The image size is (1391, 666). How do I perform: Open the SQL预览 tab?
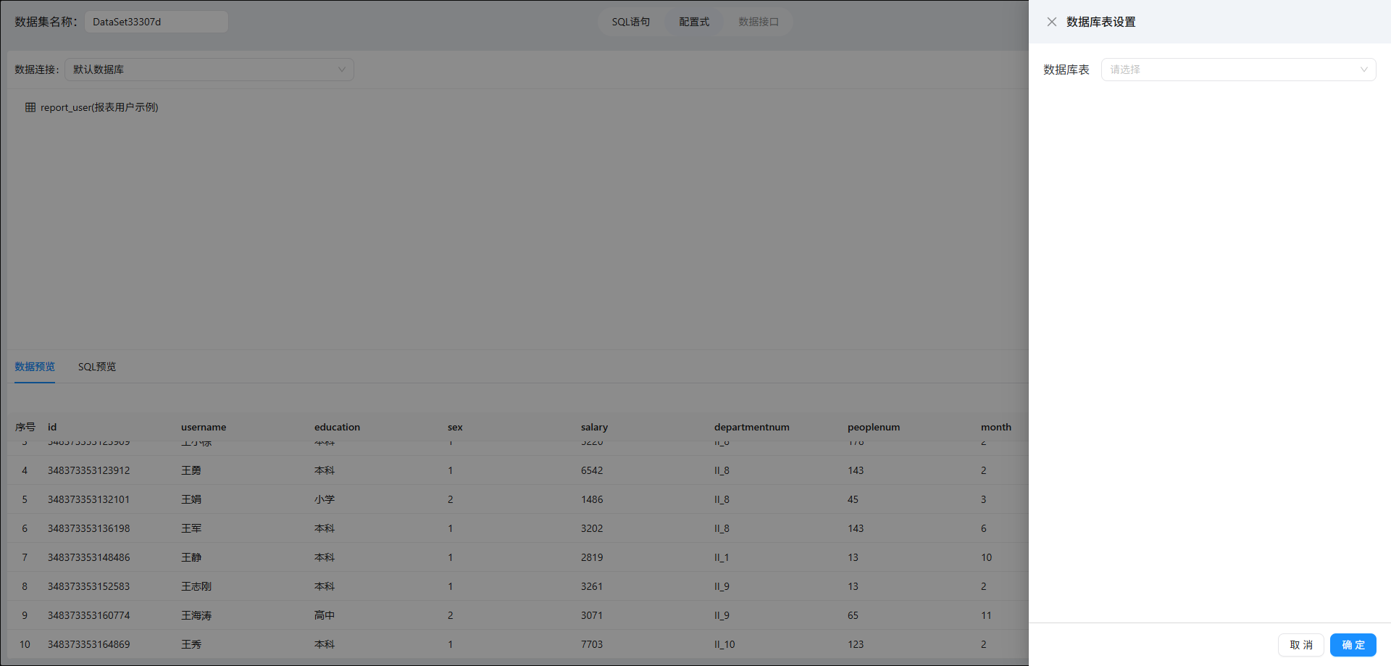click(97, 367)
